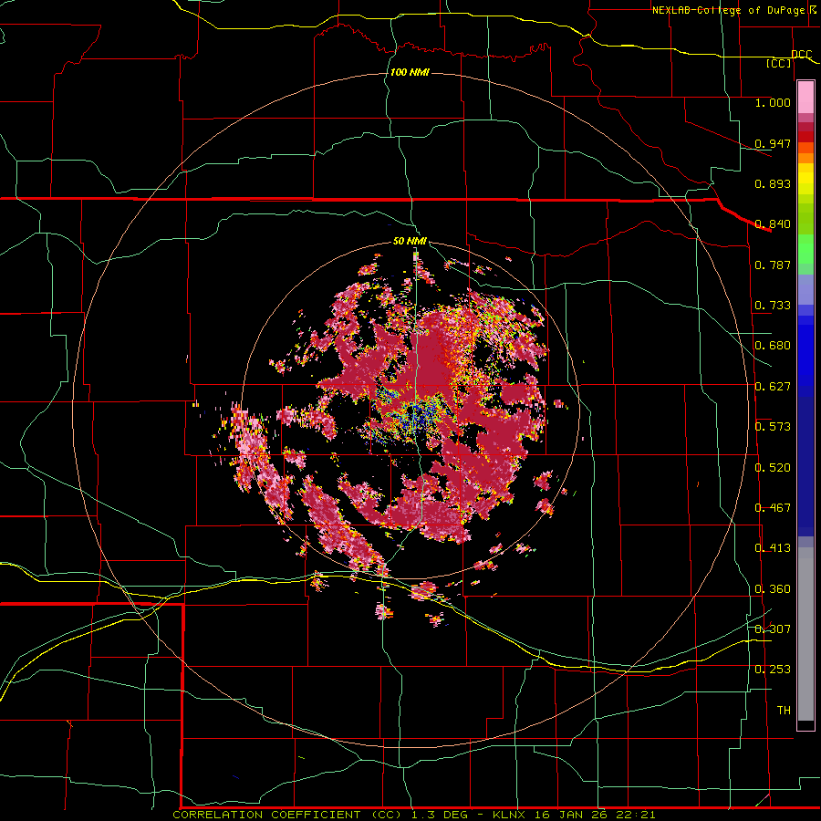Screen dimensions: 821x821
Task: Click the DCC label above the scale
Action: click(x=801, y=55)
